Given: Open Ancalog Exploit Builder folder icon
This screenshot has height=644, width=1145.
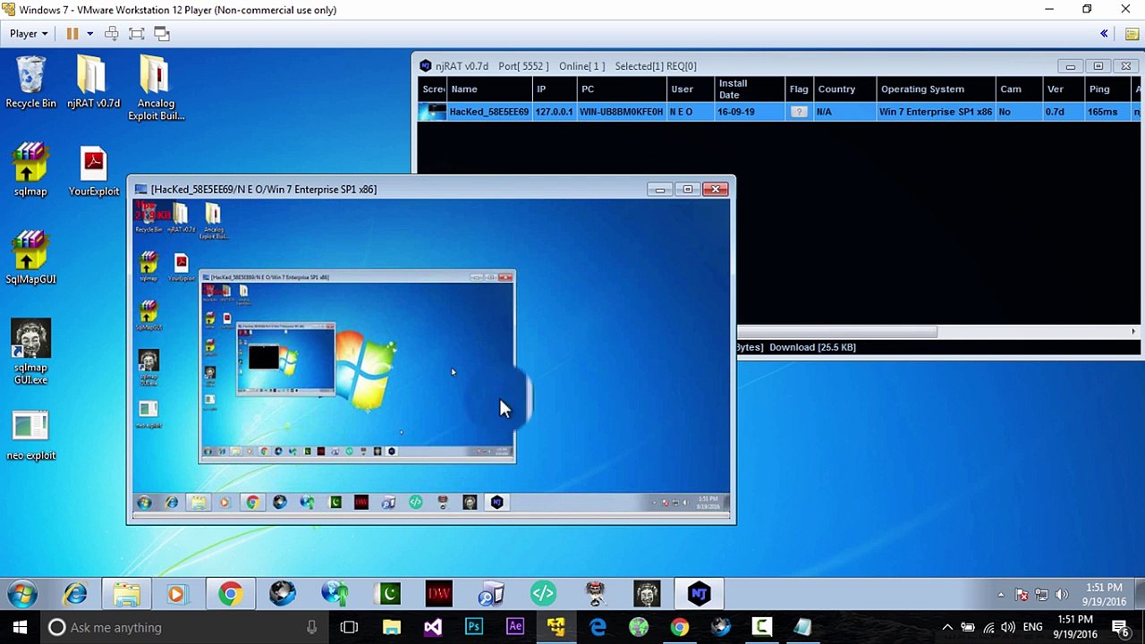Looking at the screenshot, I should coord(156,89).
